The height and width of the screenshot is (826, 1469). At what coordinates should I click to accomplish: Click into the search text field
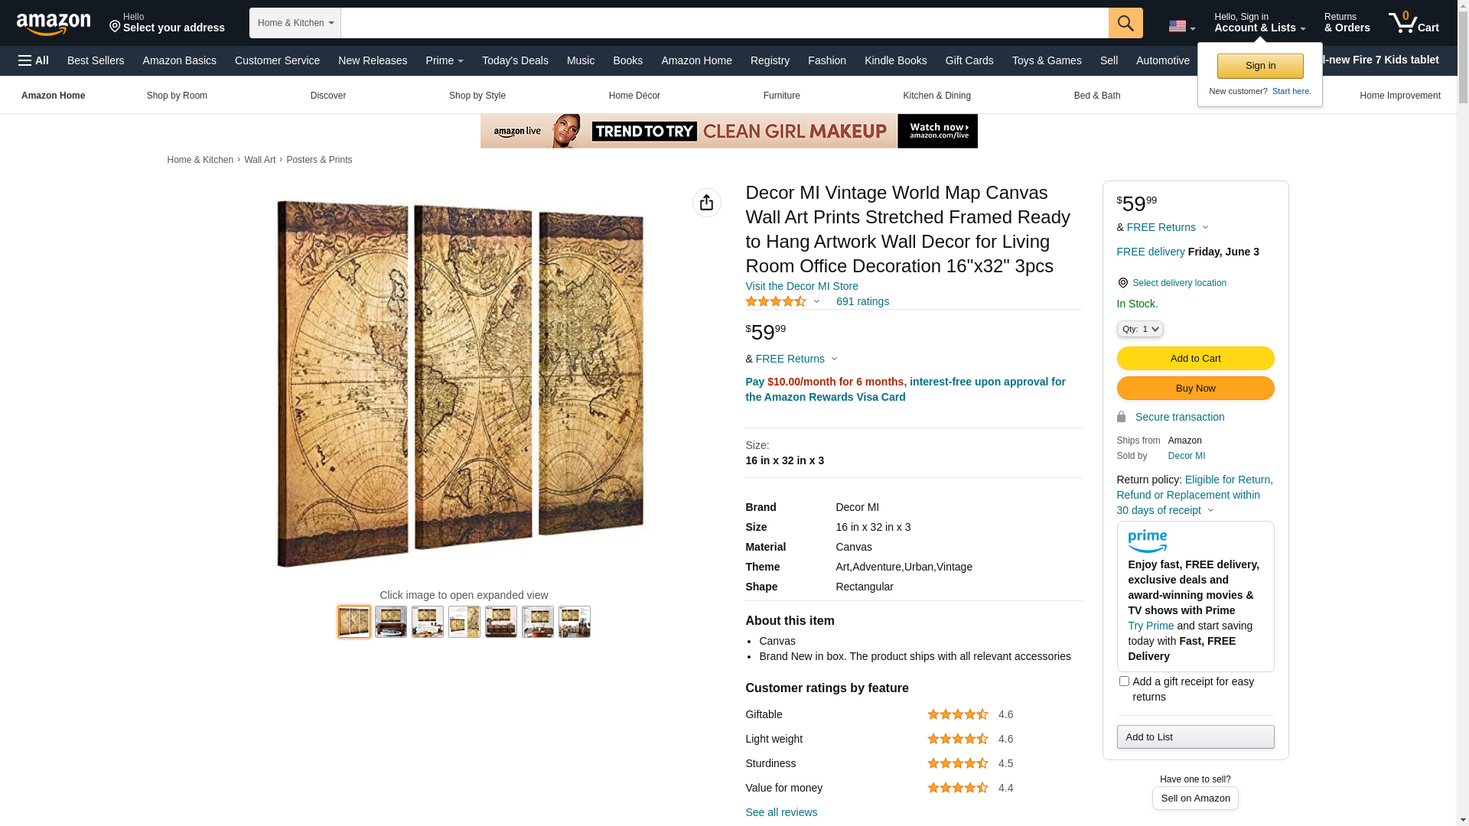pos(724,23)
